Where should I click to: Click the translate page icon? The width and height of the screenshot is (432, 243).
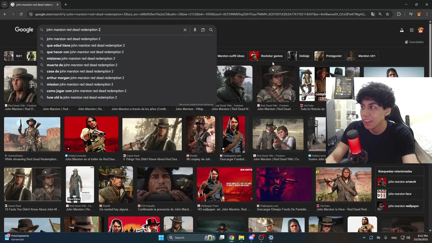point(373,14)
